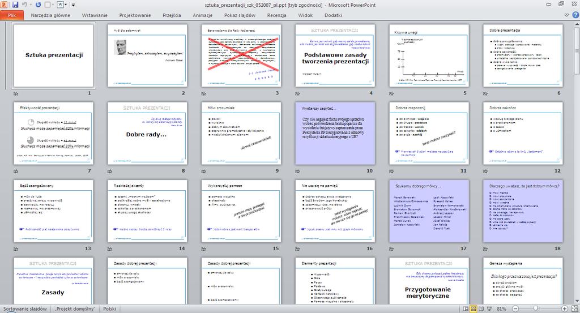The height and width of the screenshot is (313, 580).
Task: Click the transition star icon under slide 13
Action: (x=15, y=249)
